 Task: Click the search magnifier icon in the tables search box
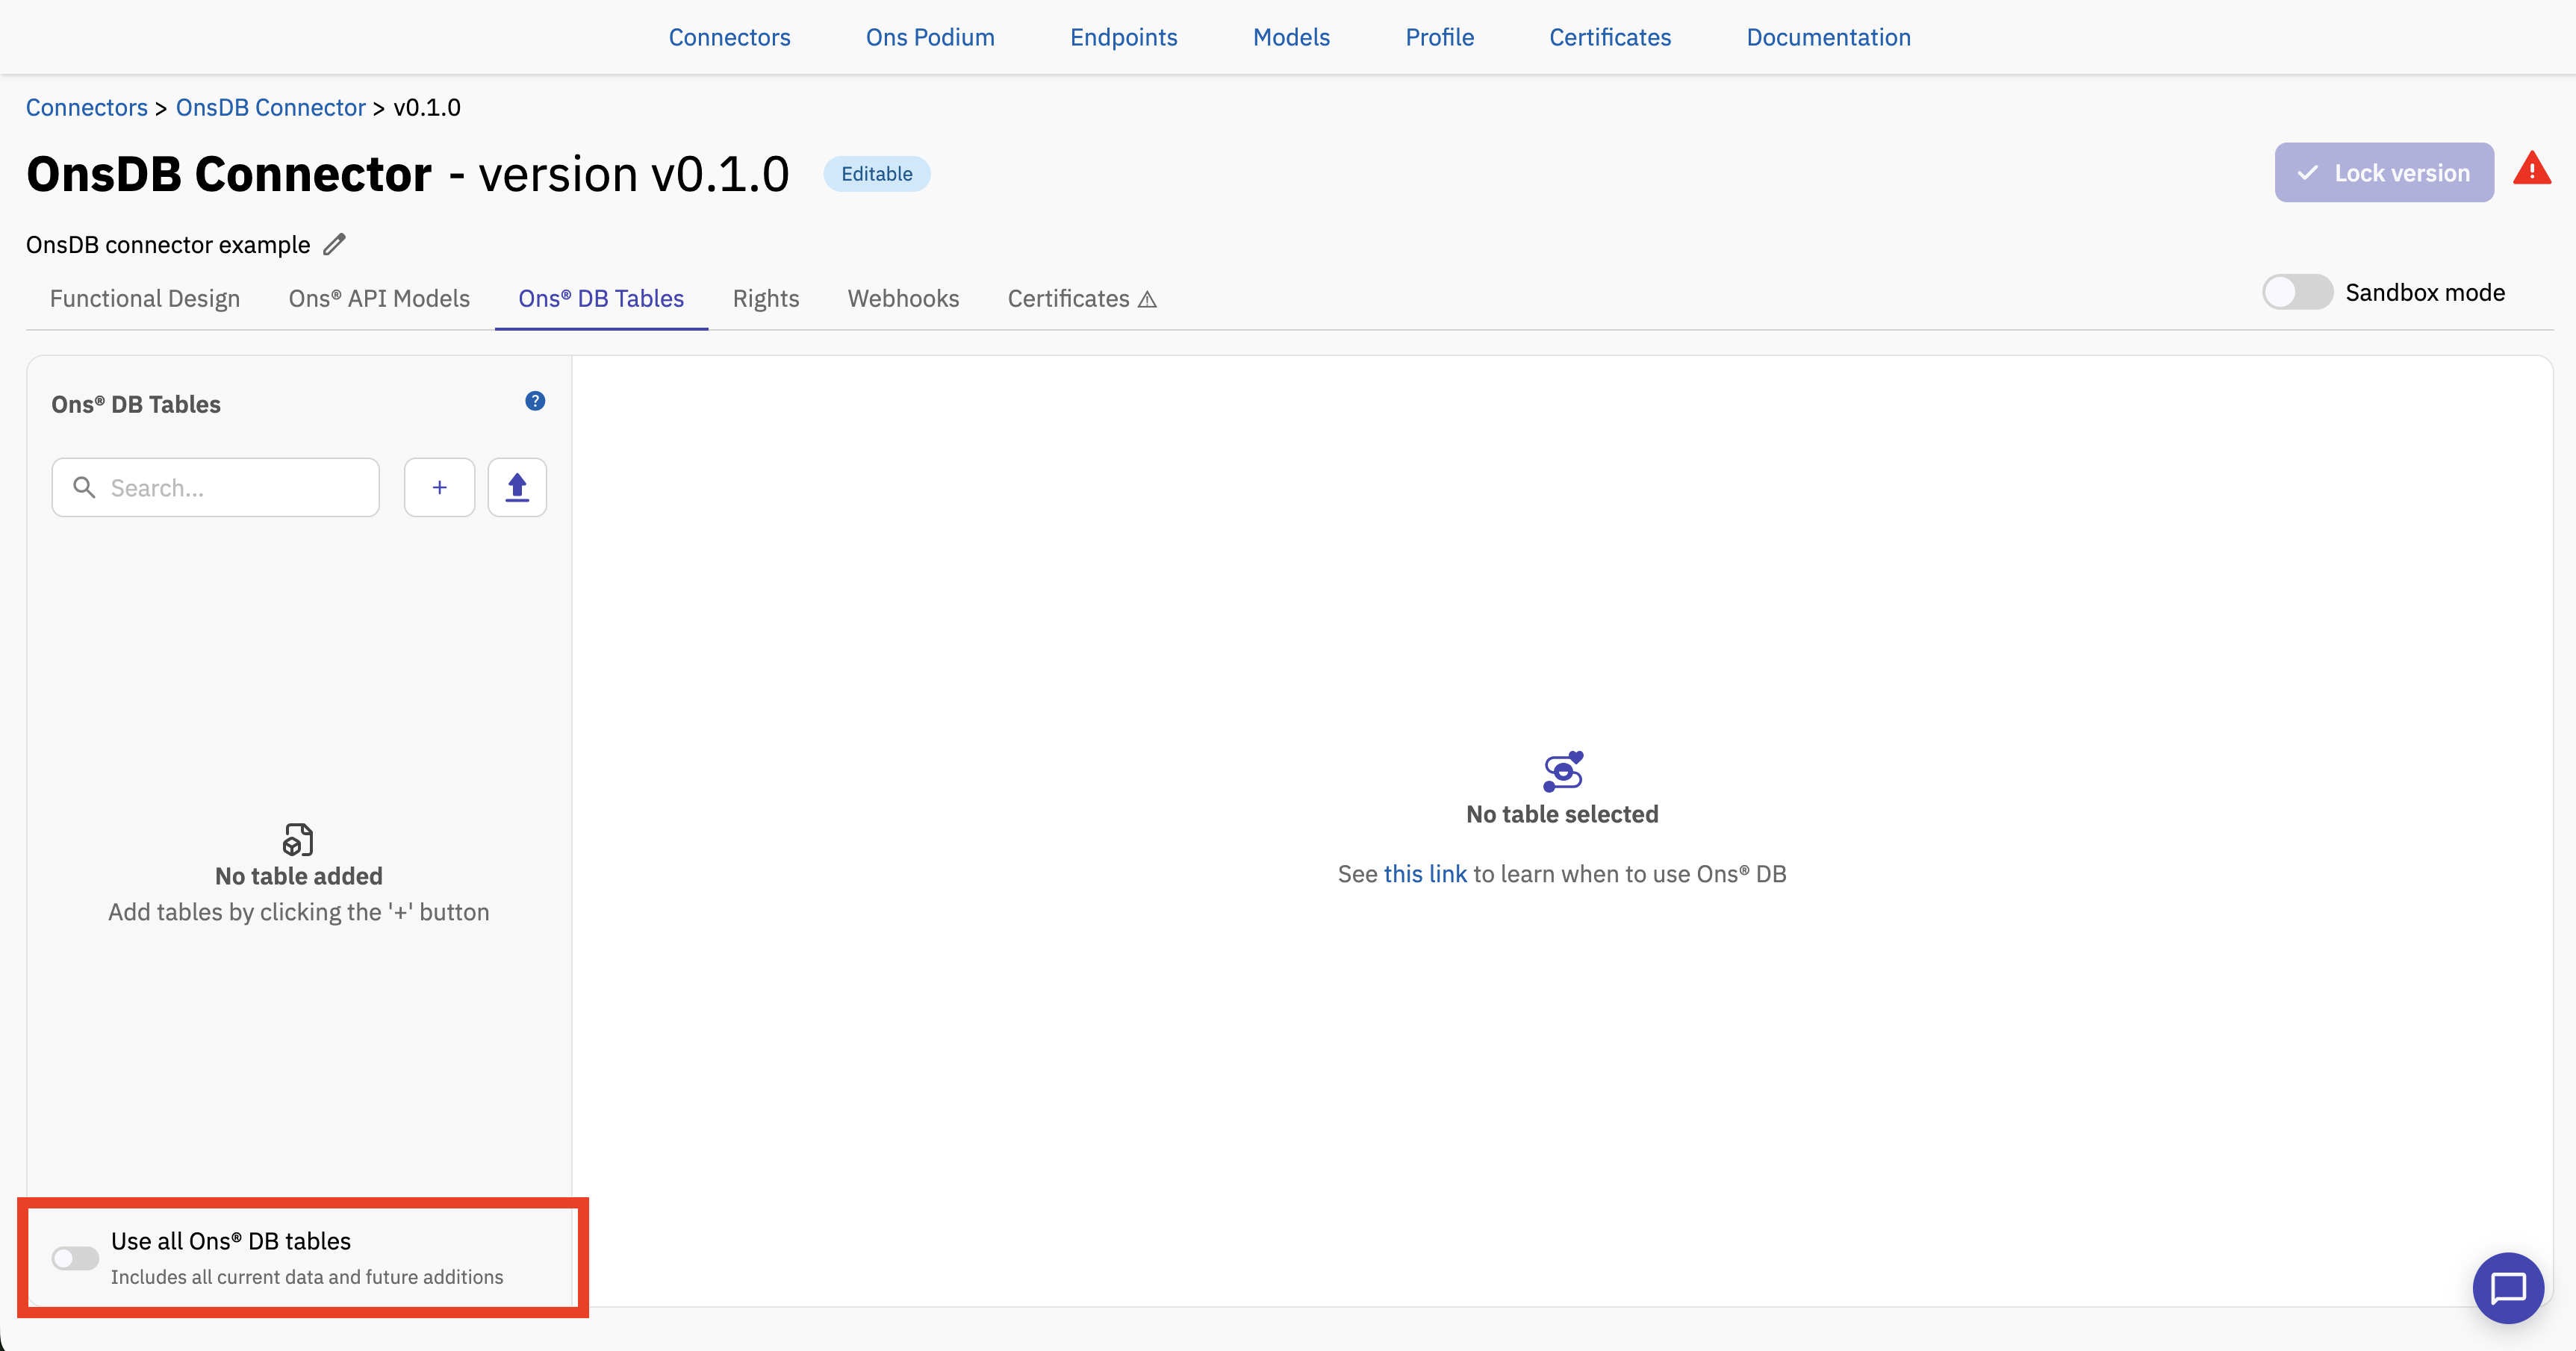tap(85, 487)
